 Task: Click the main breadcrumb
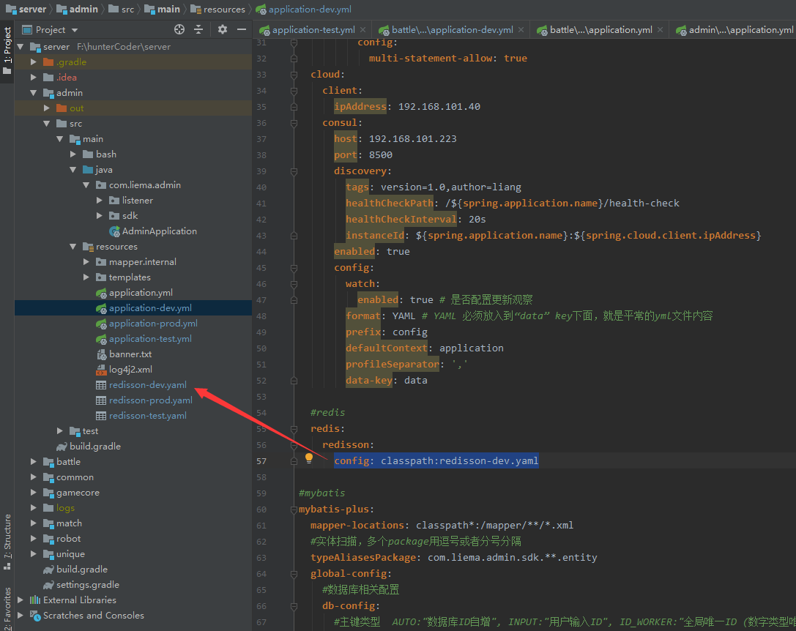tap(163, 9)
